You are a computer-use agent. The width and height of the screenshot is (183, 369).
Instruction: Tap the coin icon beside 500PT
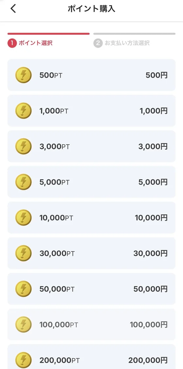click(23, 75)
